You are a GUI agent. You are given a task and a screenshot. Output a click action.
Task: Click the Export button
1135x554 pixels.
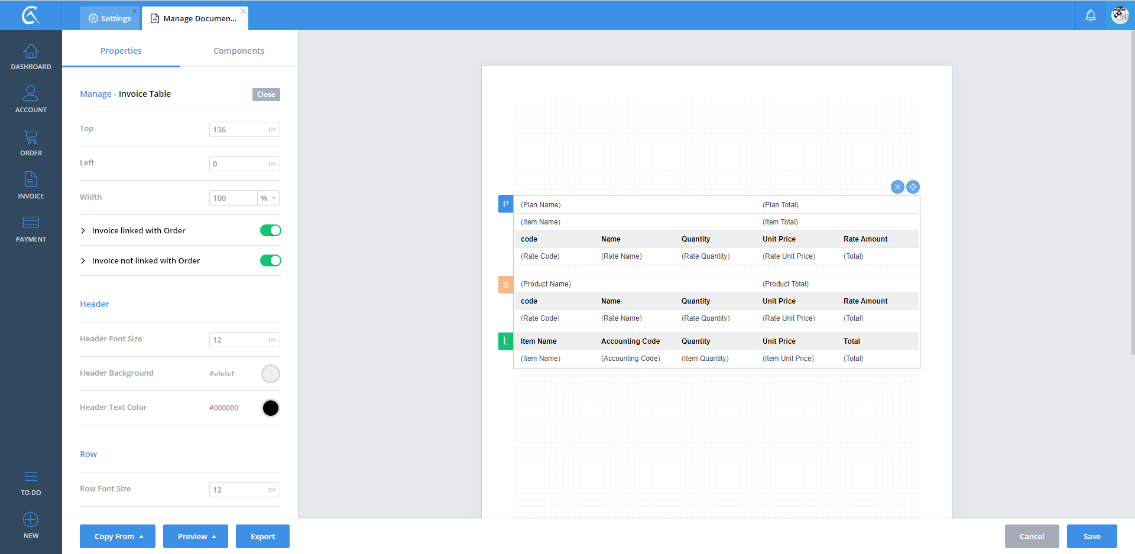(262, 536)
